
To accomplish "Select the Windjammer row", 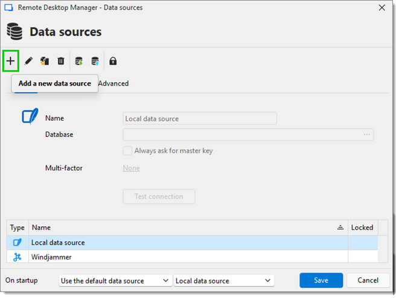I will click(x=193, y=257).
